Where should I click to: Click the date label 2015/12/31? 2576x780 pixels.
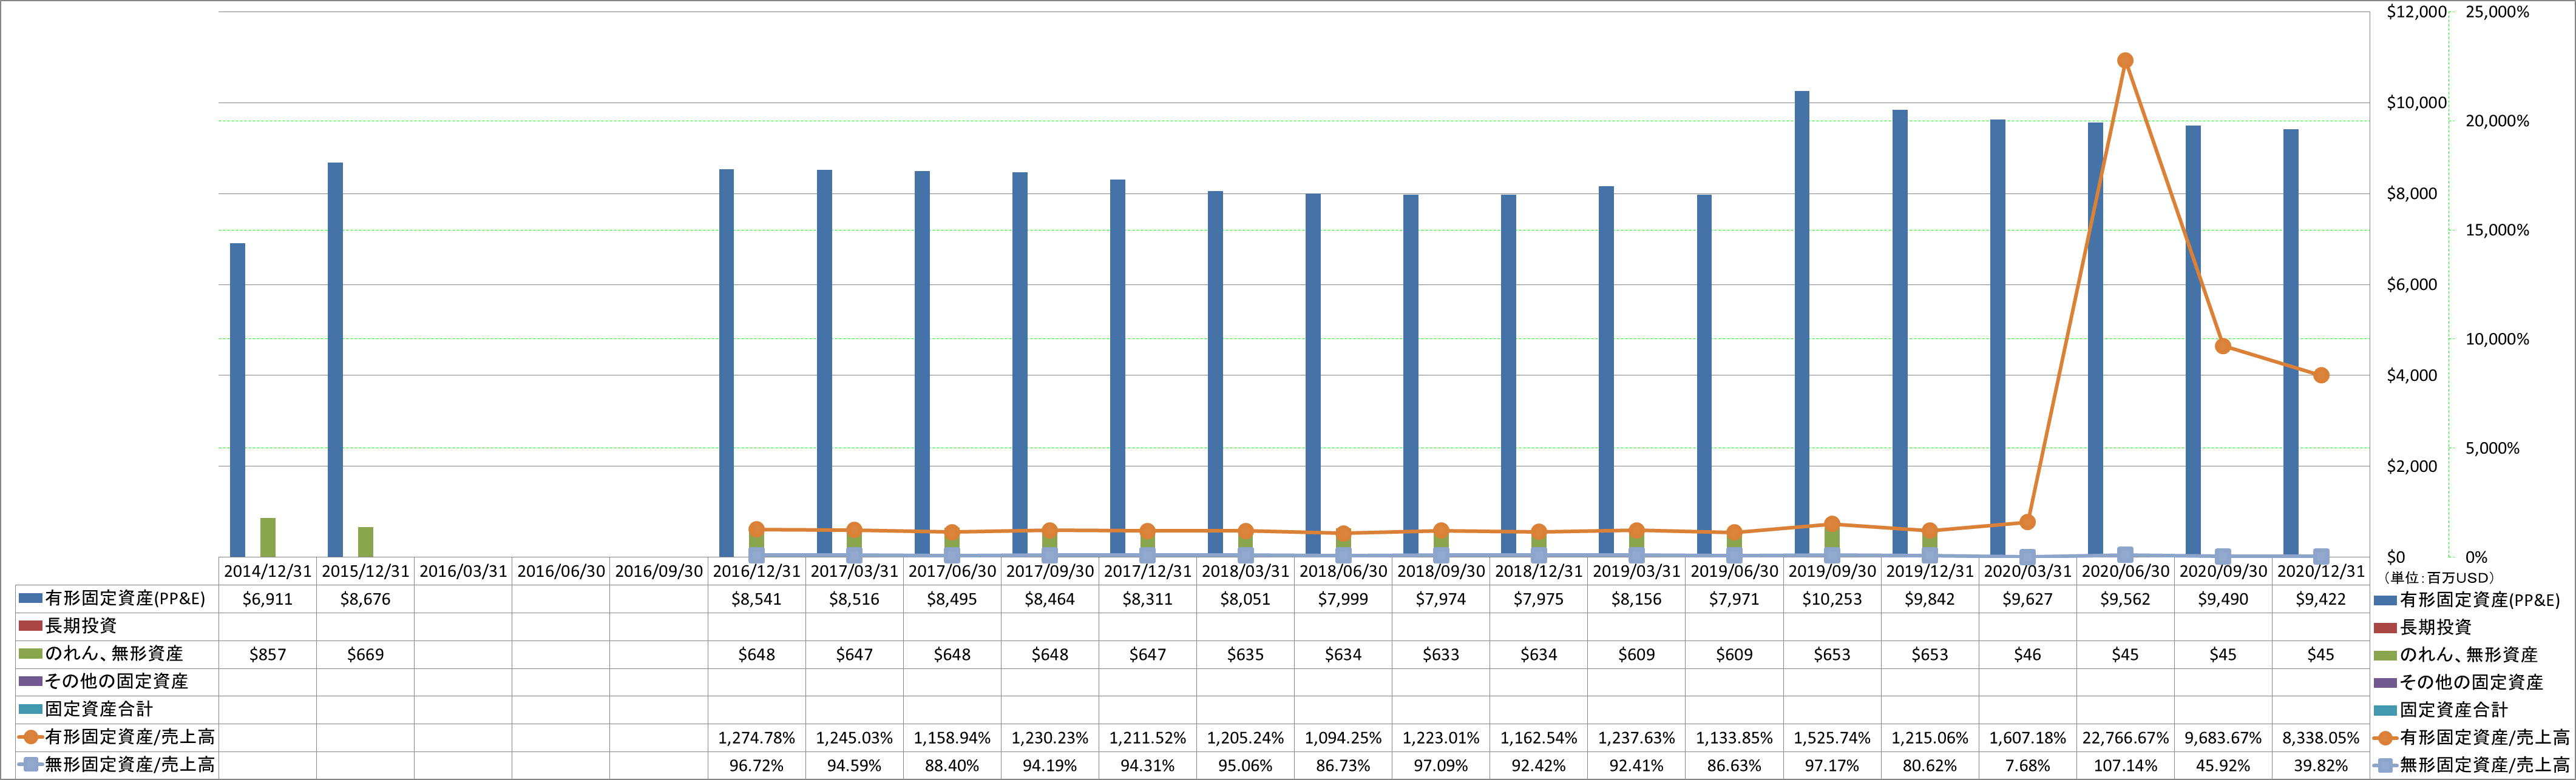tap(366, 571)
